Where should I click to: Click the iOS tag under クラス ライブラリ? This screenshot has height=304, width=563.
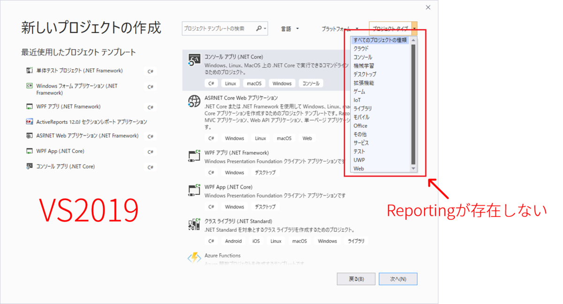pyautogui.click(x=256, y=241)
